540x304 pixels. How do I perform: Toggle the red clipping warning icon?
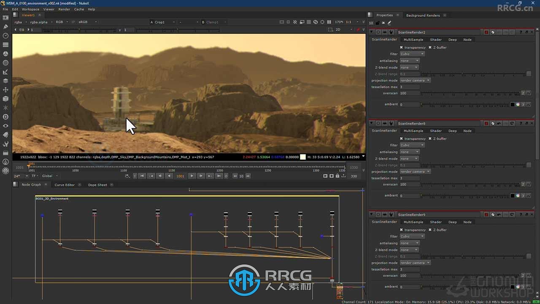358,30
